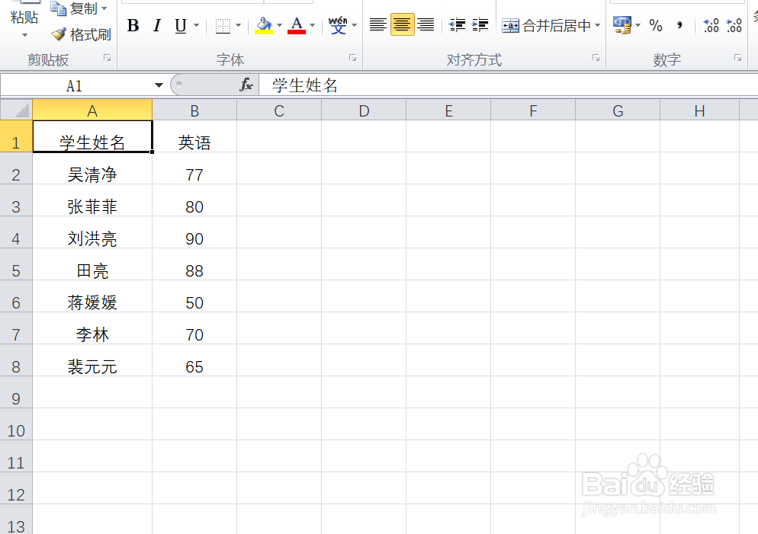Toggle bold formatting
The width and height of the screenshot is (758, 534).
coord(133,25)
